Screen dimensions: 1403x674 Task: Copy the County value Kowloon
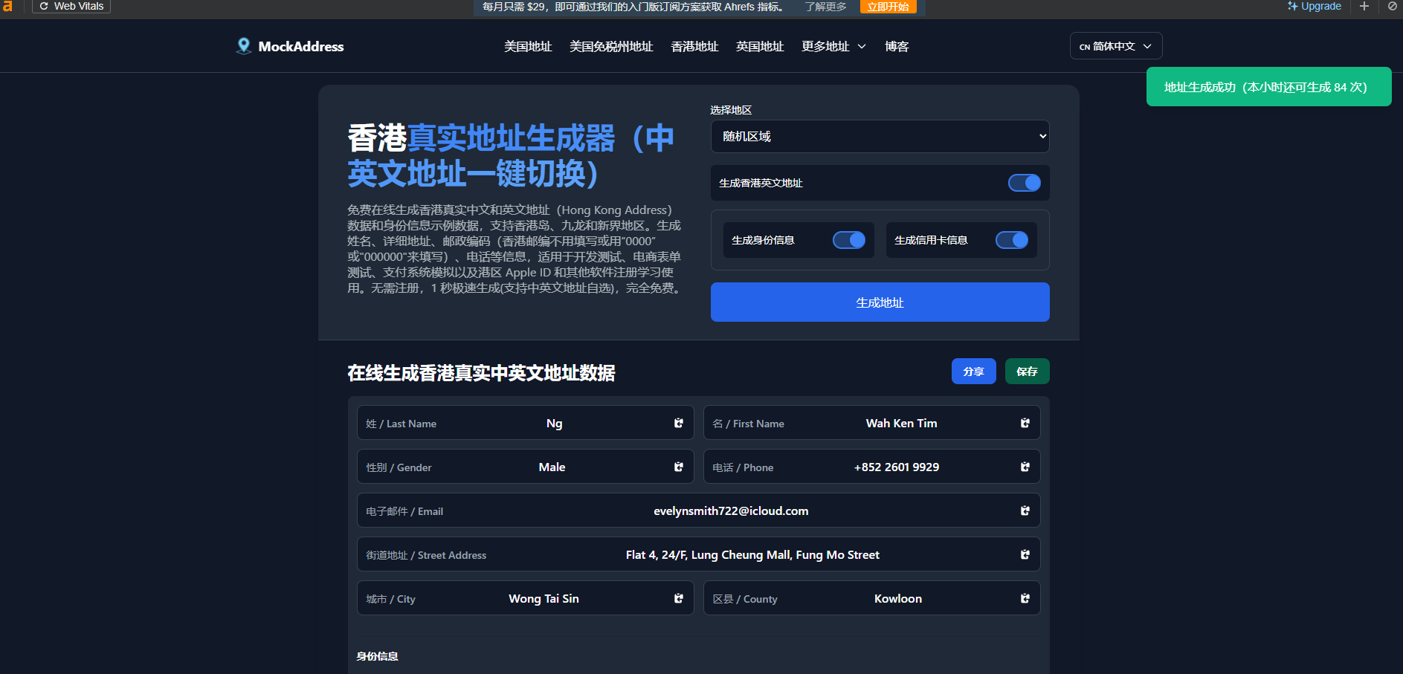point(1025,598)
